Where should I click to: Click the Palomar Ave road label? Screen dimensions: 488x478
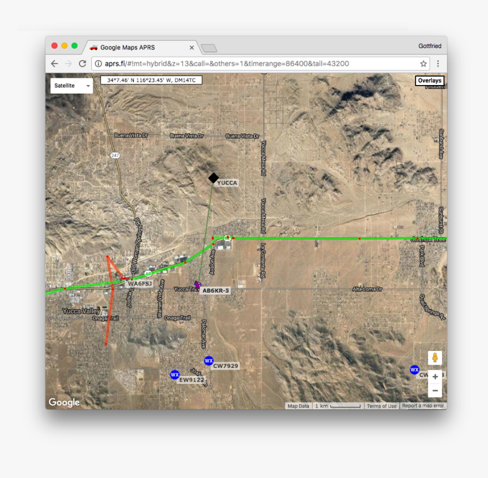coord(204,334)
